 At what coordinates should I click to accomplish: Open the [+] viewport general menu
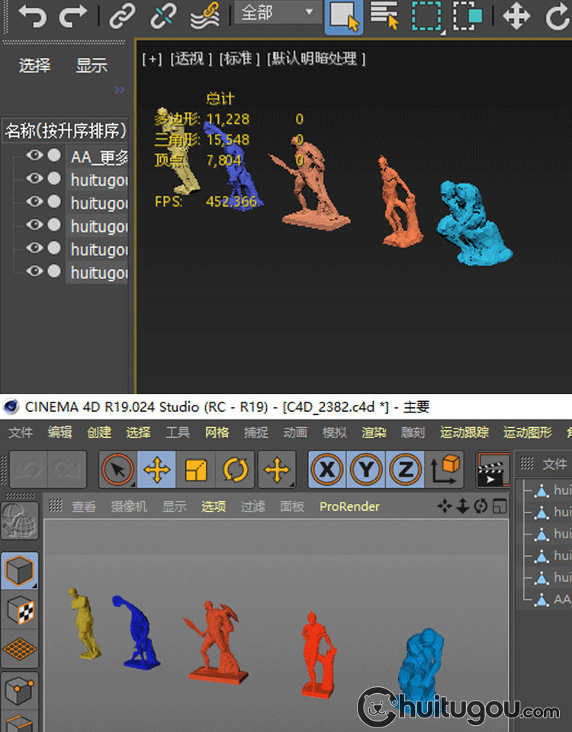[153, 59]
